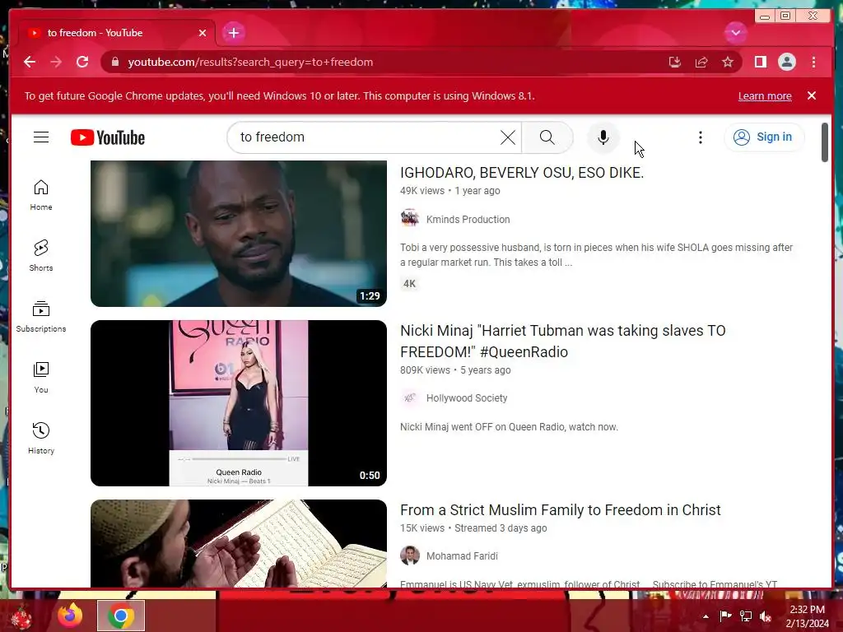
Task: Open a new tab with plus button
Action: point(233,33)
